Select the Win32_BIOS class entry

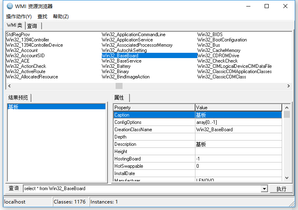[x=210, y=35]
